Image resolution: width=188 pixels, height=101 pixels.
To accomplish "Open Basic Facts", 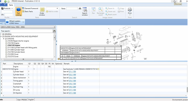I will (x=28, y=11).
